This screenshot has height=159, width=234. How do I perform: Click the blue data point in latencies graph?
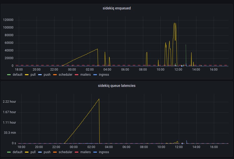tap(182, 143)
